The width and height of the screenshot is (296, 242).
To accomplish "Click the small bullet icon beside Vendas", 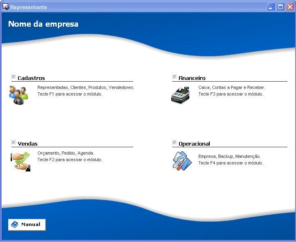I will [x=14, y=142].
